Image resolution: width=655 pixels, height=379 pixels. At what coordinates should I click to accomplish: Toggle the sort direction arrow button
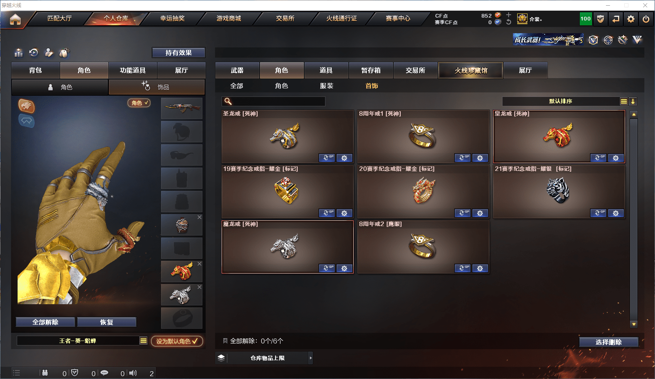(x=633, y=101)
